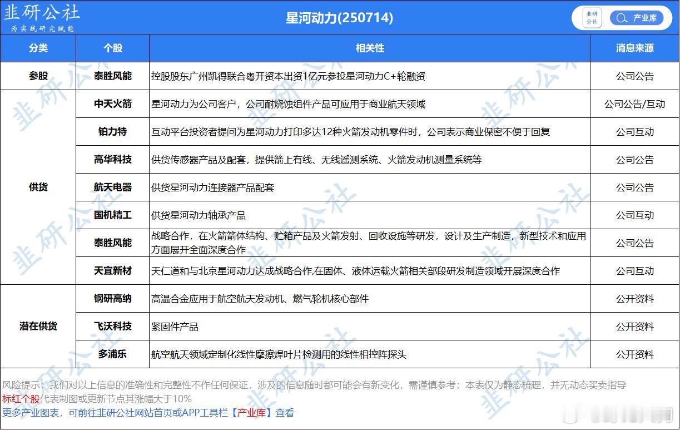Select text 紧固件产品
Image resolution: width=680 pixels, height=430 pixels.
(x=175, y=327)
